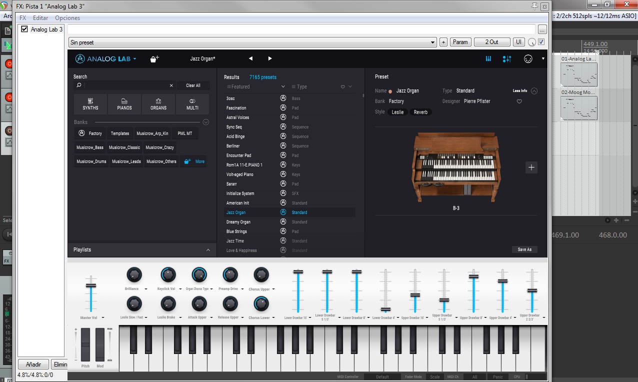Click the UI button

[519, 42]
